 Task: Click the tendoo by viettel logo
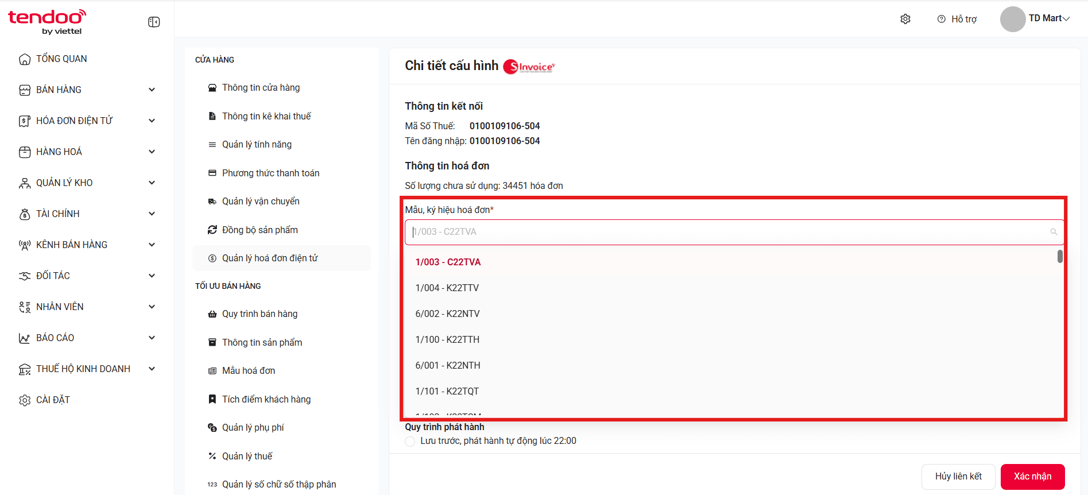coord(47,22)
